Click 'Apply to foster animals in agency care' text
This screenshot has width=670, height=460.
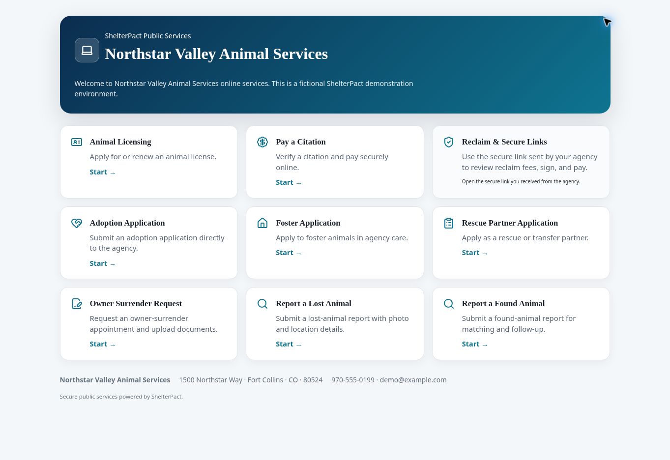click(x=342, y=238)
